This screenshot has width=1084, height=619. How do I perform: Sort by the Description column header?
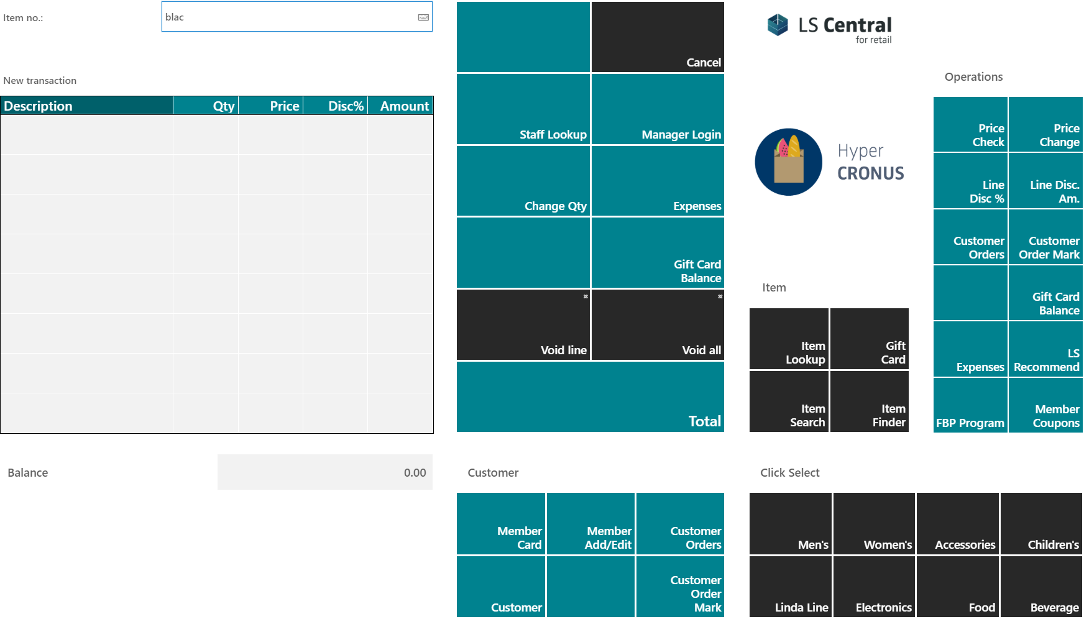click(x=87, y=106)
